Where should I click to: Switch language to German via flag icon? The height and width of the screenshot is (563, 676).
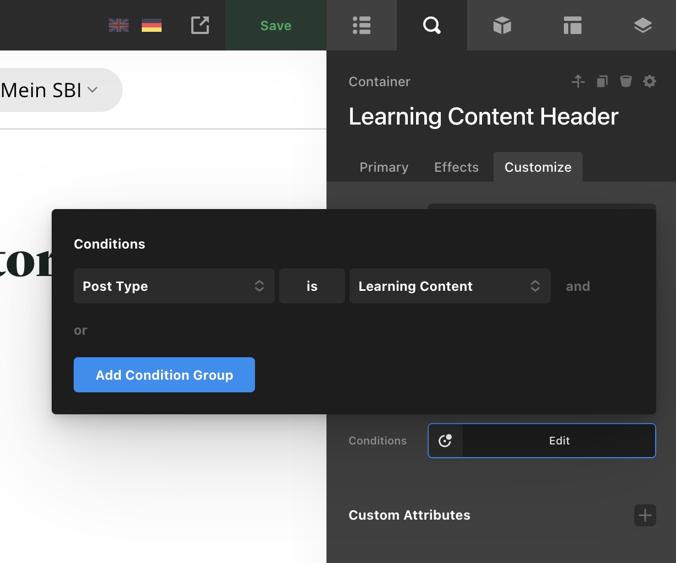point(152,25)
